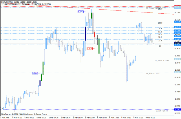This screenshot has width=181, height=119.
Task: Click the 161.8 Fibonacci level label
Action: tap(160, 9)
